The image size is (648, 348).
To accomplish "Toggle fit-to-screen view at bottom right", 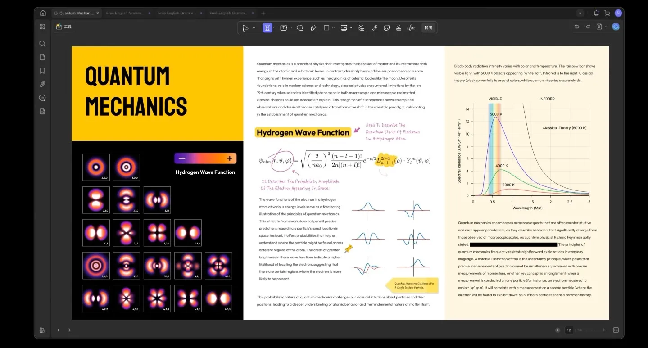I will [x=616, y=330].
